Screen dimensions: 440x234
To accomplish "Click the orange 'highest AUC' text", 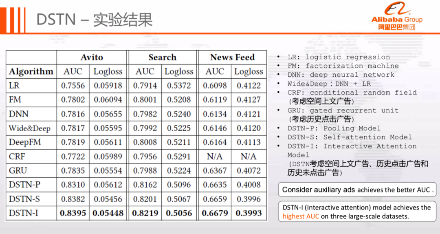I will pos(301,216).
